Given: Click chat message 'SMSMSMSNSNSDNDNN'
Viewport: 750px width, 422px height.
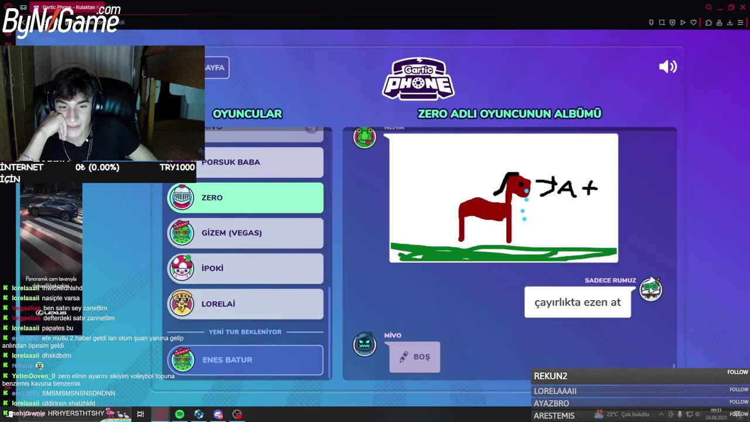Looking at the screenshot, I should [79, 393].
